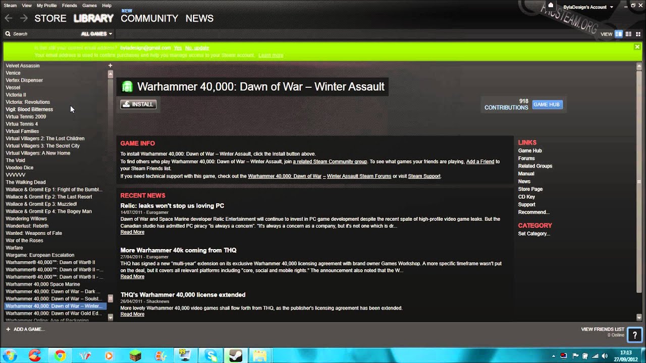Dismiss the green email confirmation banner

[637, 47]
